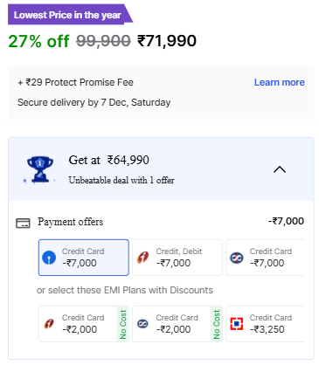Image resolution: width=319 pixels, height=372 pixels.
Task: Click the HDFC logo in -₹3,250 plan
Action: [x=237, y=324]
